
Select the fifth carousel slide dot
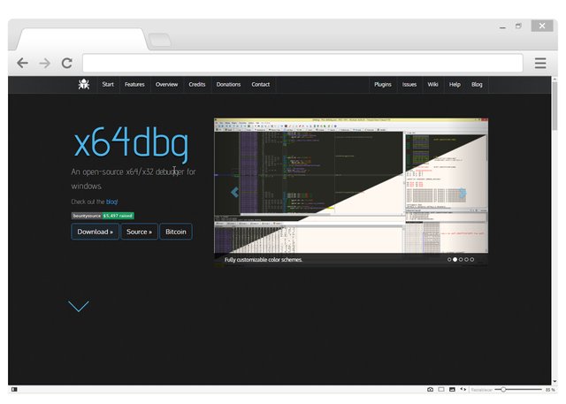(472, 259)
